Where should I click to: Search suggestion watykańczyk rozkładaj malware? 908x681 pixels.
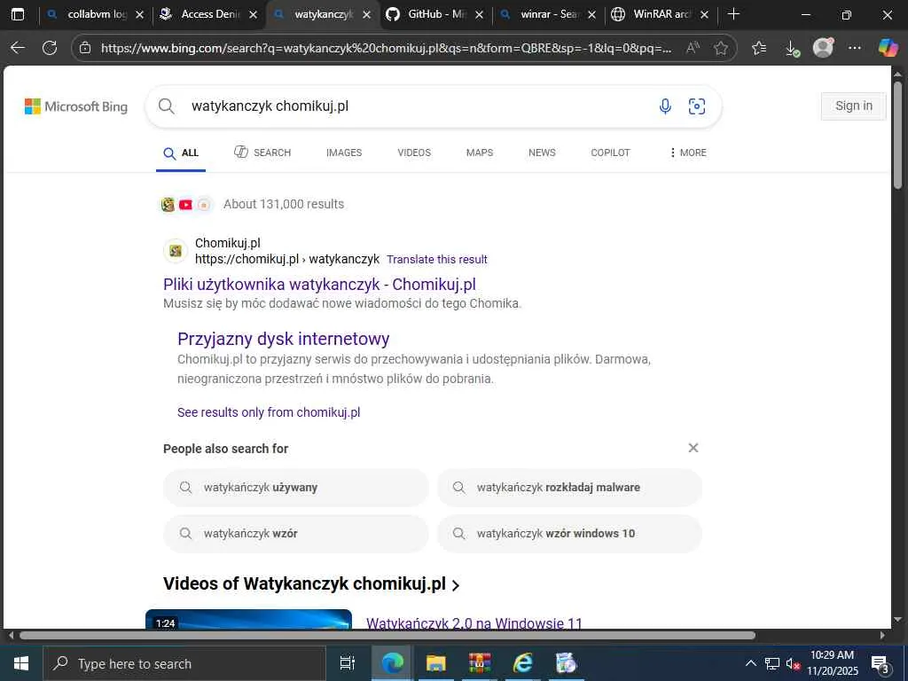point(569,488)
